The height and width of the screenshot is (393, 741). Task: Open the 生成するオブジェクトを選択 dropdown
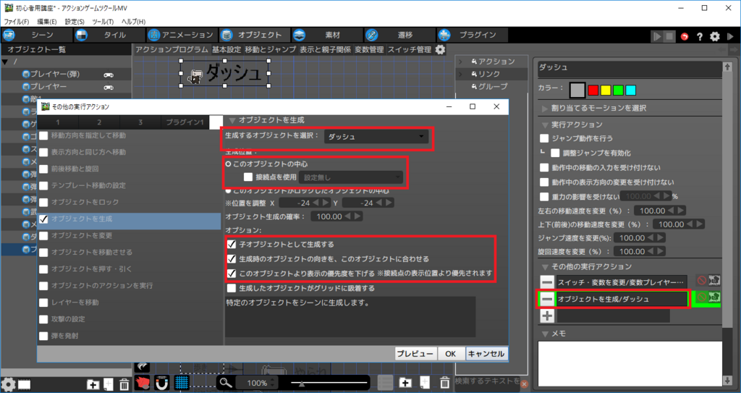click(x=376, y=137)
